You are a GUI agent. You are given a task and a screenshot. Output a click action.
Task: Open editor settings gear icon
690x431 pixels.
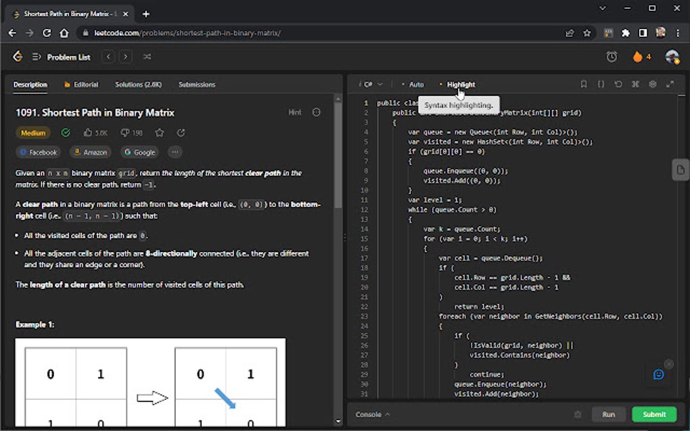point(653,84)
